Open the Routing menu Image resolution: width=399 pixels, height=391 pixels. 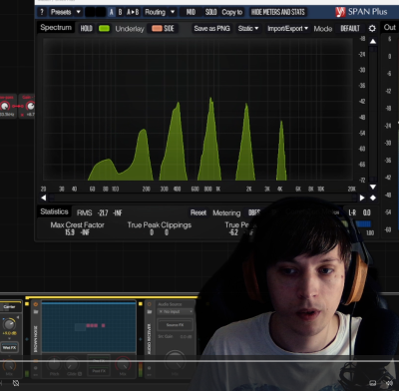(155, 12)
